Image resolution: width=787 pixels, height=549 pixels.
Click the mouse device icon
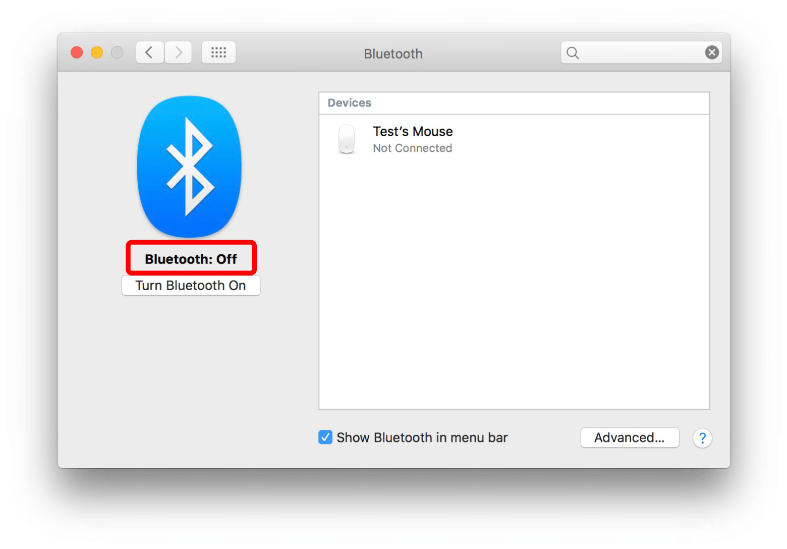[347, 139]
